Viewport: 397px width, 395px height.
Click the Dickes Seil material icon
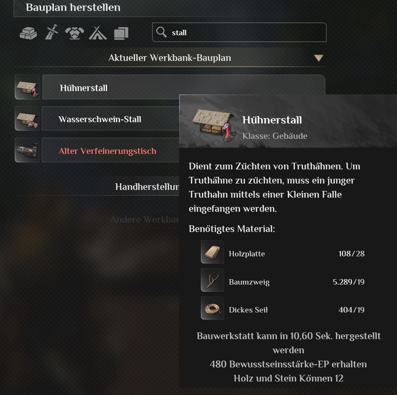click(212, 308)
